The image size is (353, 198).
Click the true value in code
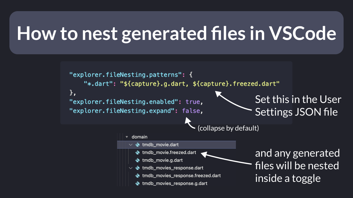193,102
